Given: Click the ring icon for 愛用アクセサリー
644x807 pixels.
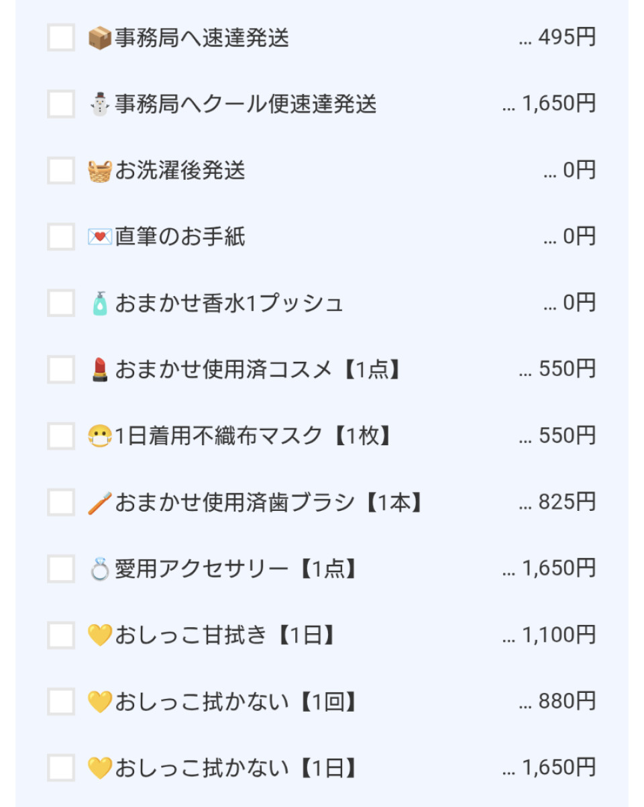Looking at the screenshot, I should (x=100, y=569).
